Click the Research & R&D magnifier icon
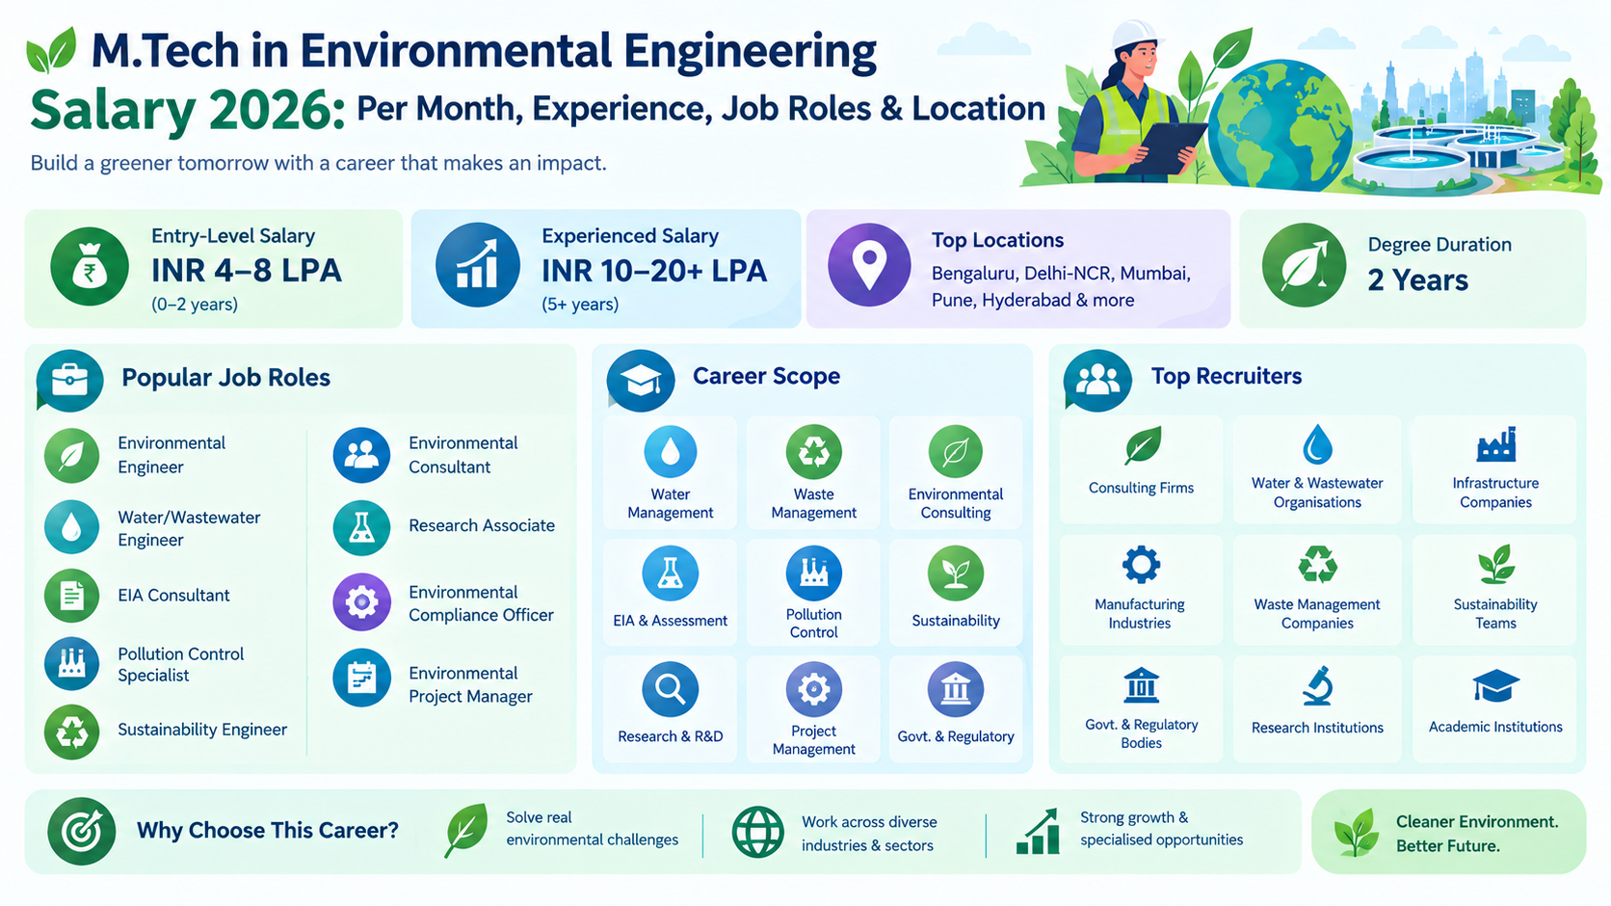Viewport: 1611px width, 906px height. click(670, 689)
